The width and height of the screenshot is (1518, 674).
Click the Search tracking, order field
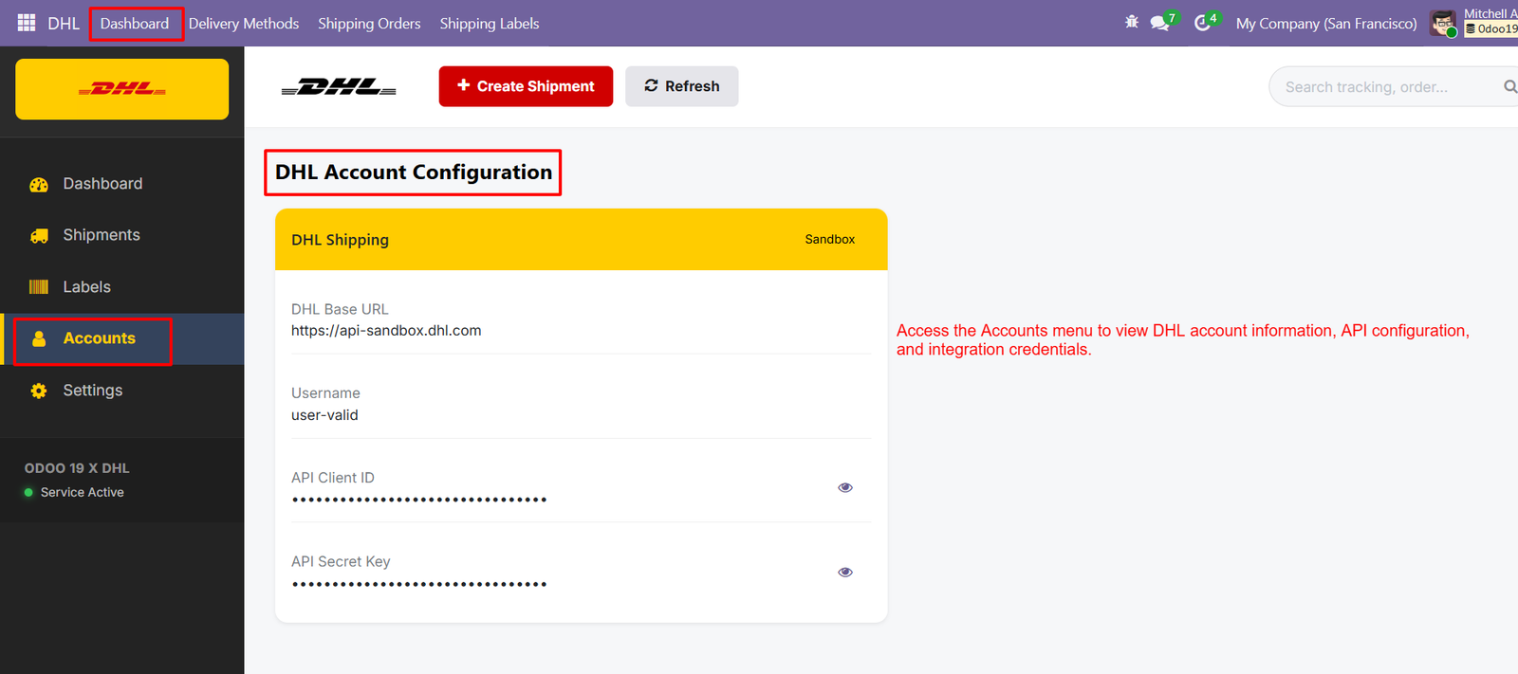1393,86
